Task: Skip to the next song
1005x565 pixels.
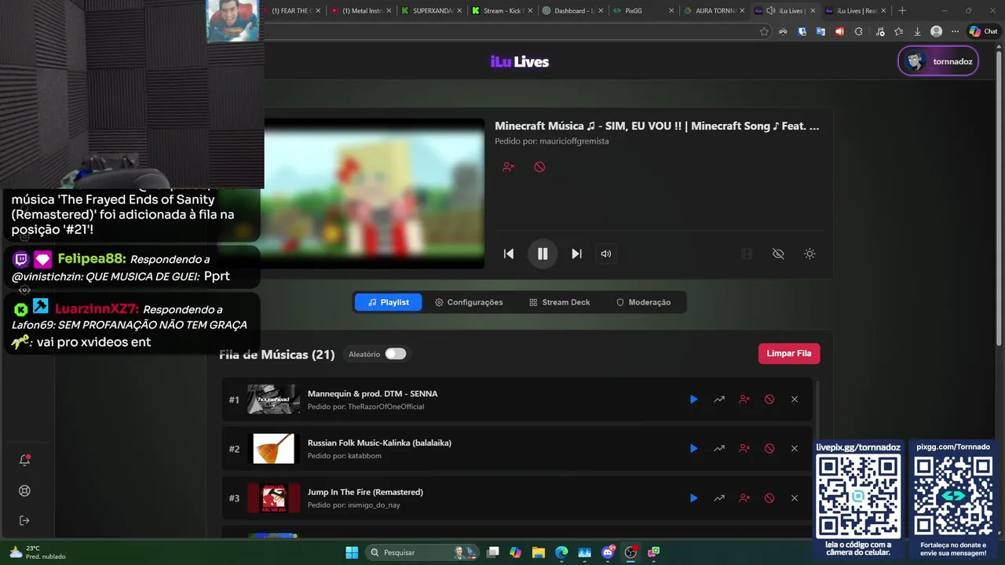Action: [x=576, y=253]
